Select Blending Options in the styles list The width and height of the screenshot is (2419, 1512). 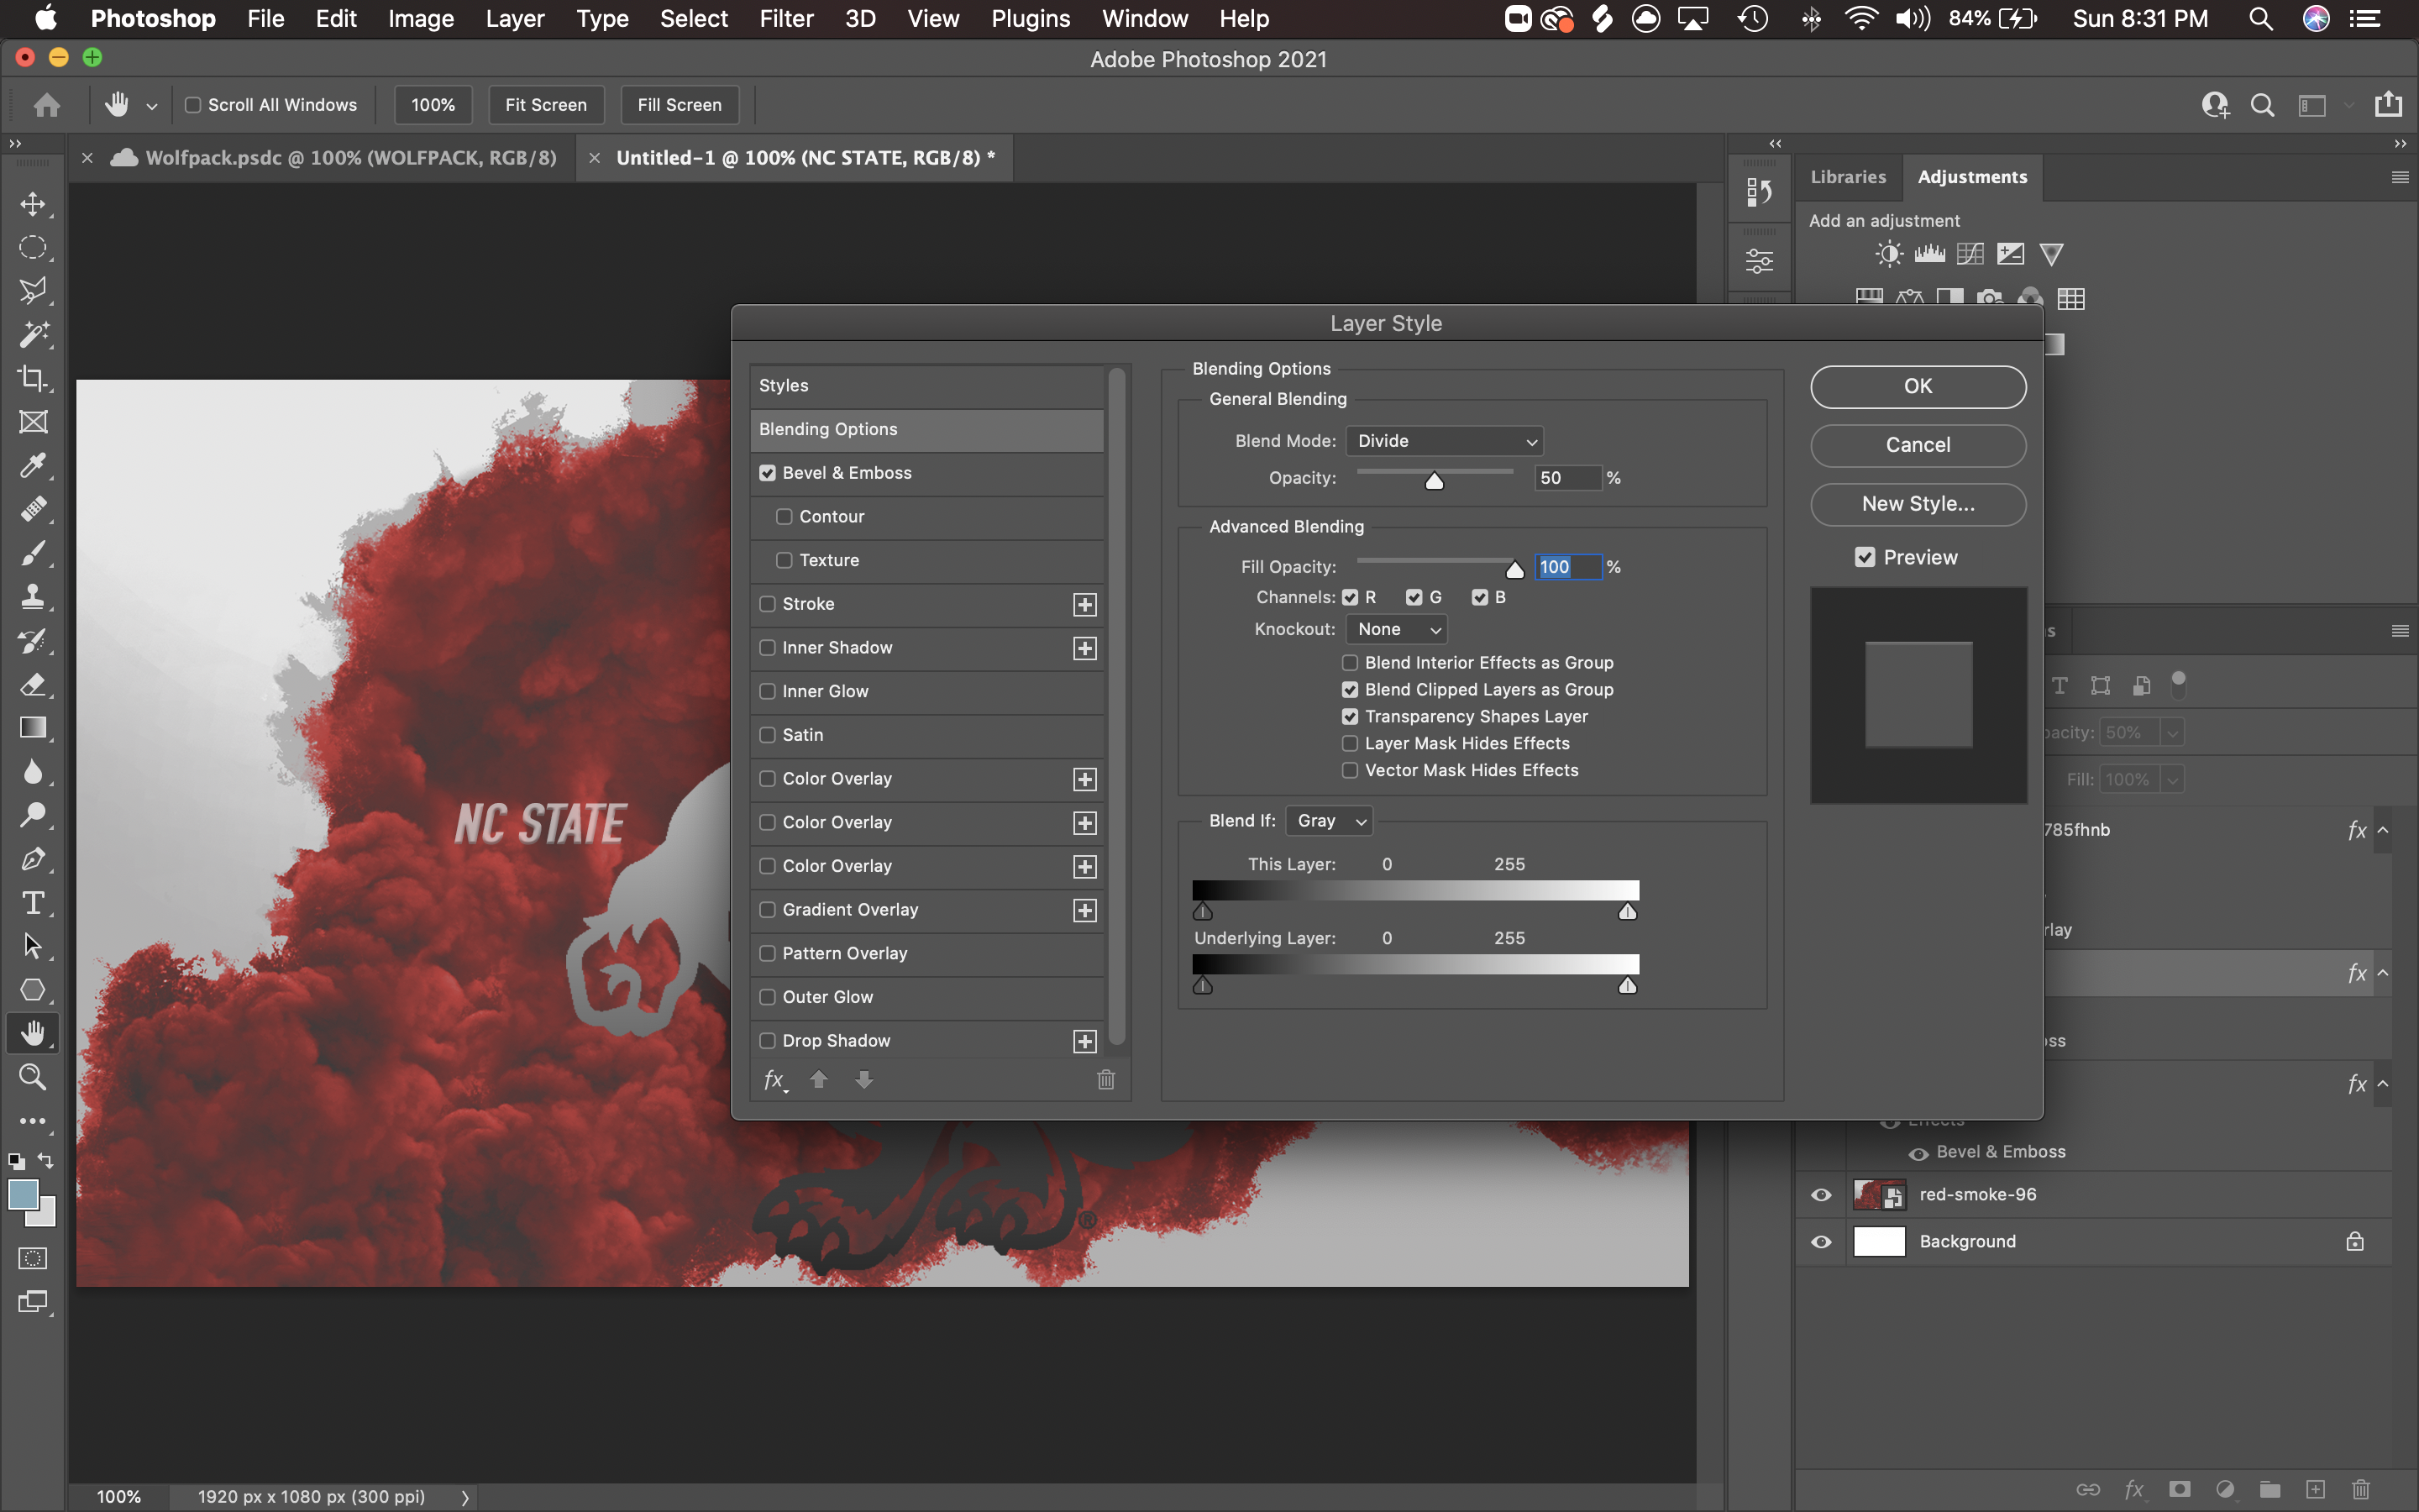[926, 429]
